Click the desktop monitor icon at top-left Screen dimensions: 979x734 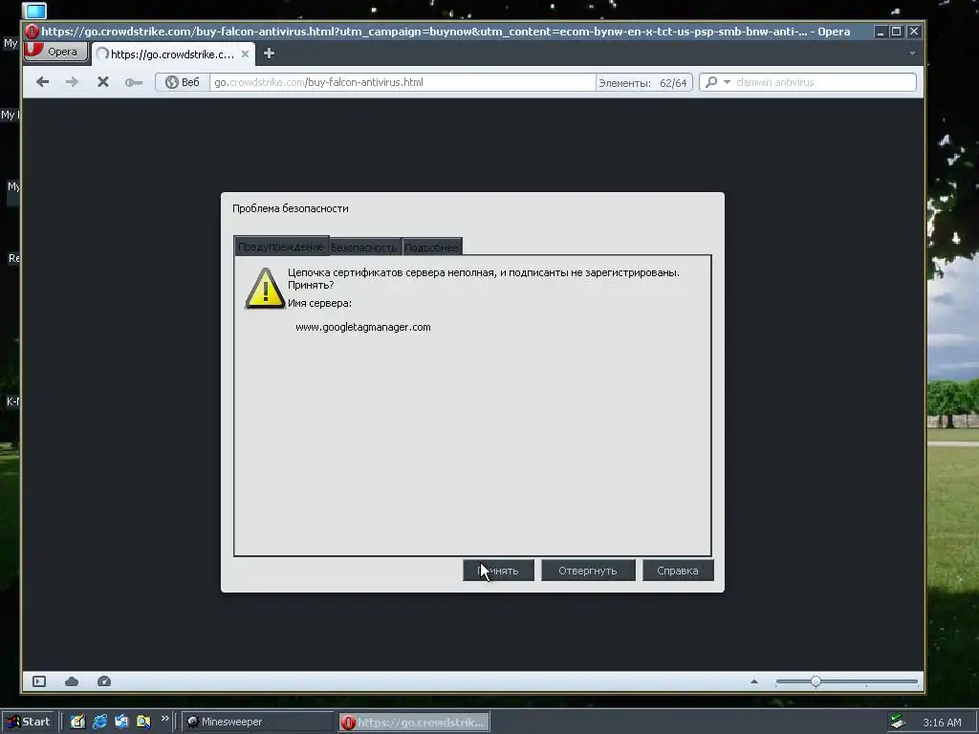34,11
